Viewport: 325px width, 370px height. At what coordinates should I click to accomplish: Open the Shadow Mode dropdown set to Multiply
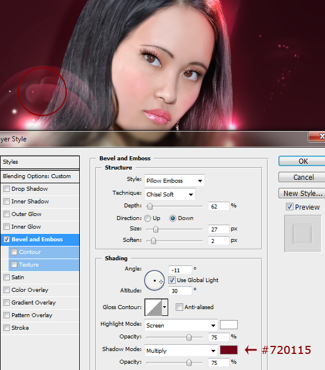pyautogui.click(x=181, y=350)
